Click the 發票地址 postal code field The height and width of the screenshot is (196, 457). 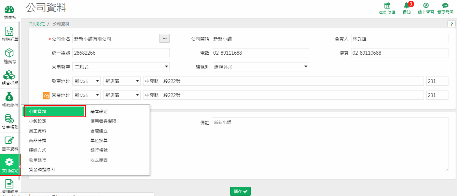(437, 81)
